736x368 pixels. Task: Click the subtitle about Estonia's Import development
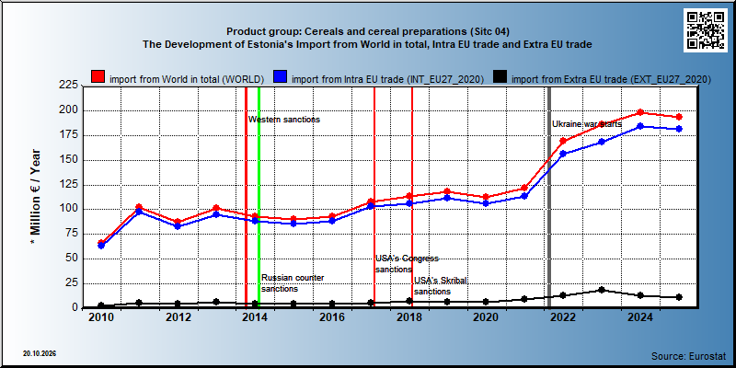coord(367,44)
